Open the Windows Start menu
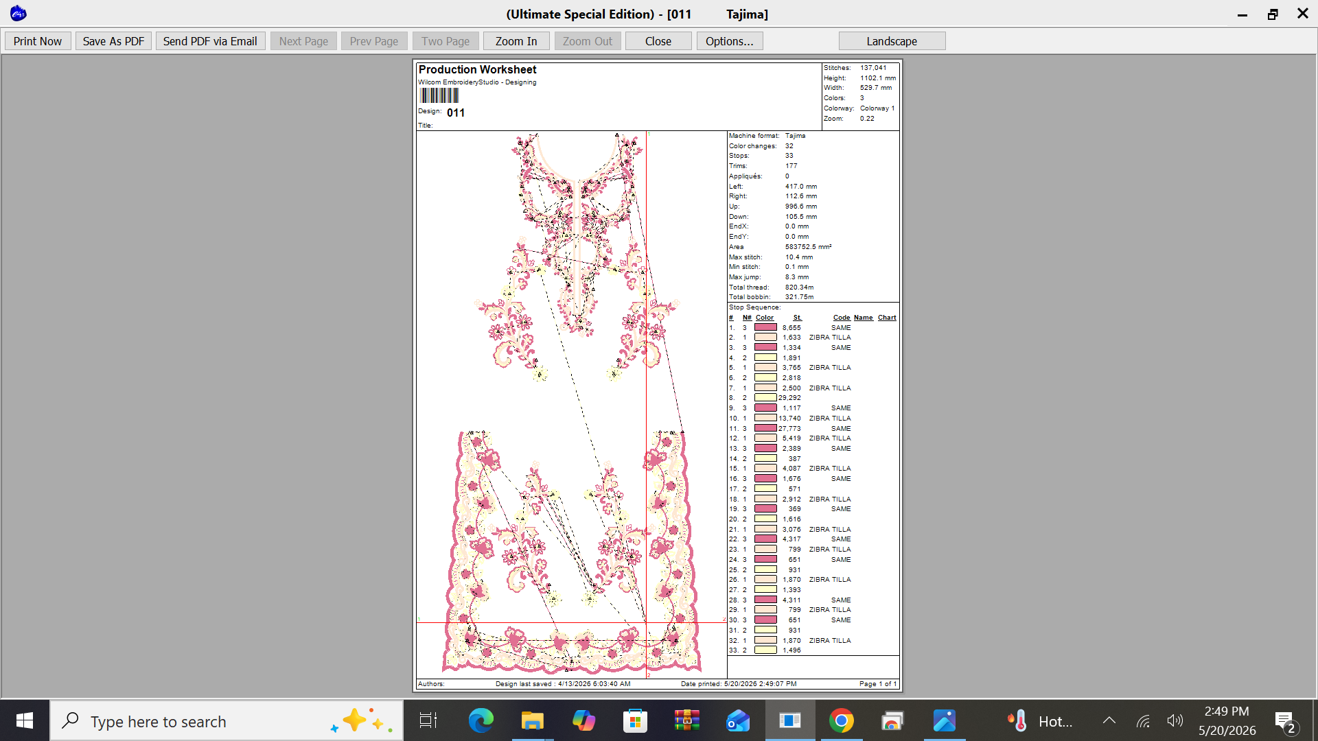The image size is (1318, 741). 25,720
